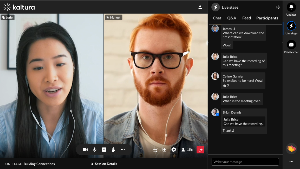Click the 'Wow!' chat message
The height and width of the screenshot is (169, 300).
(227, 45)
